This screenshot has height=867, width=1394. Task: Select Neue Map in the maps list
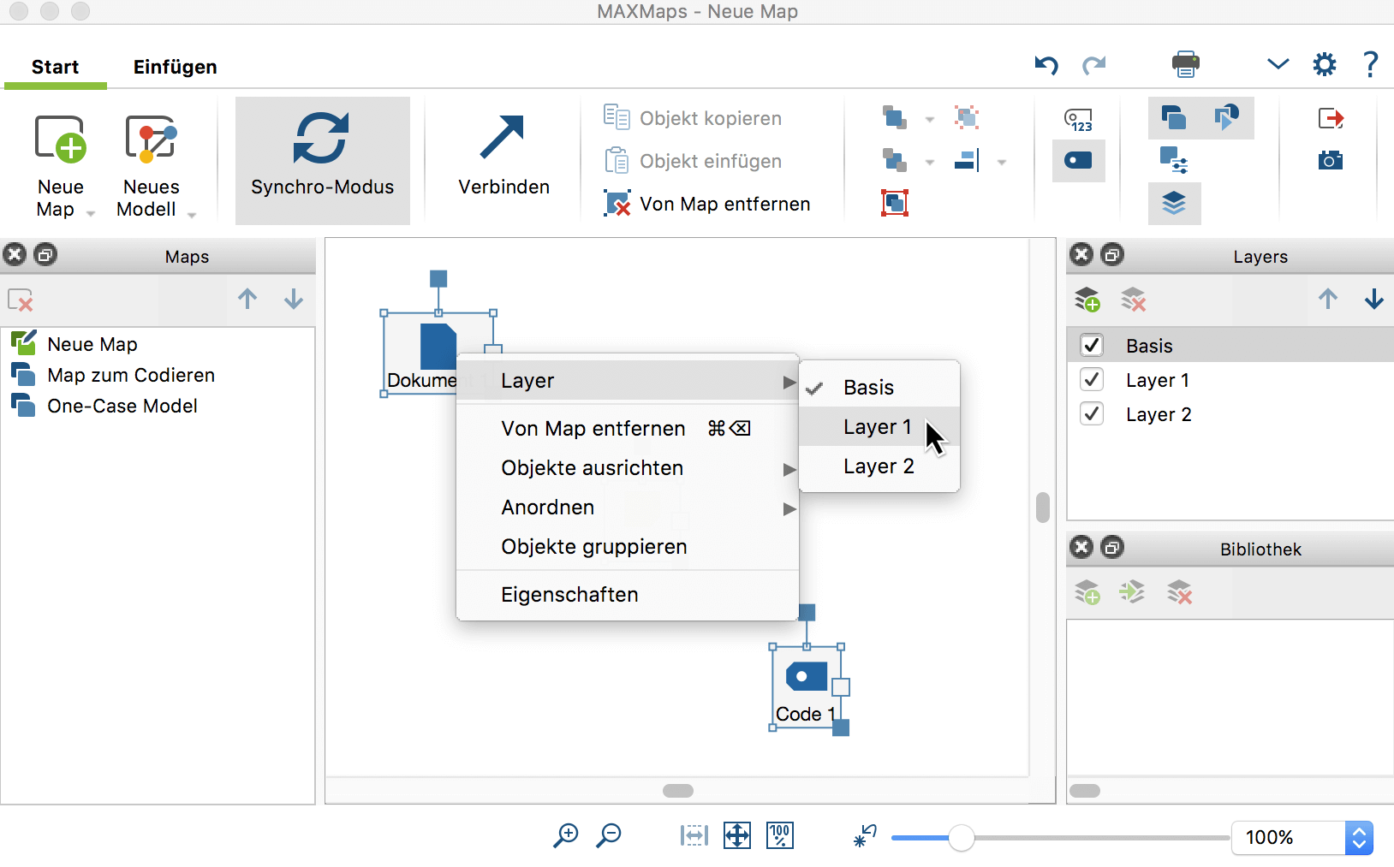[x=158, y=344]
